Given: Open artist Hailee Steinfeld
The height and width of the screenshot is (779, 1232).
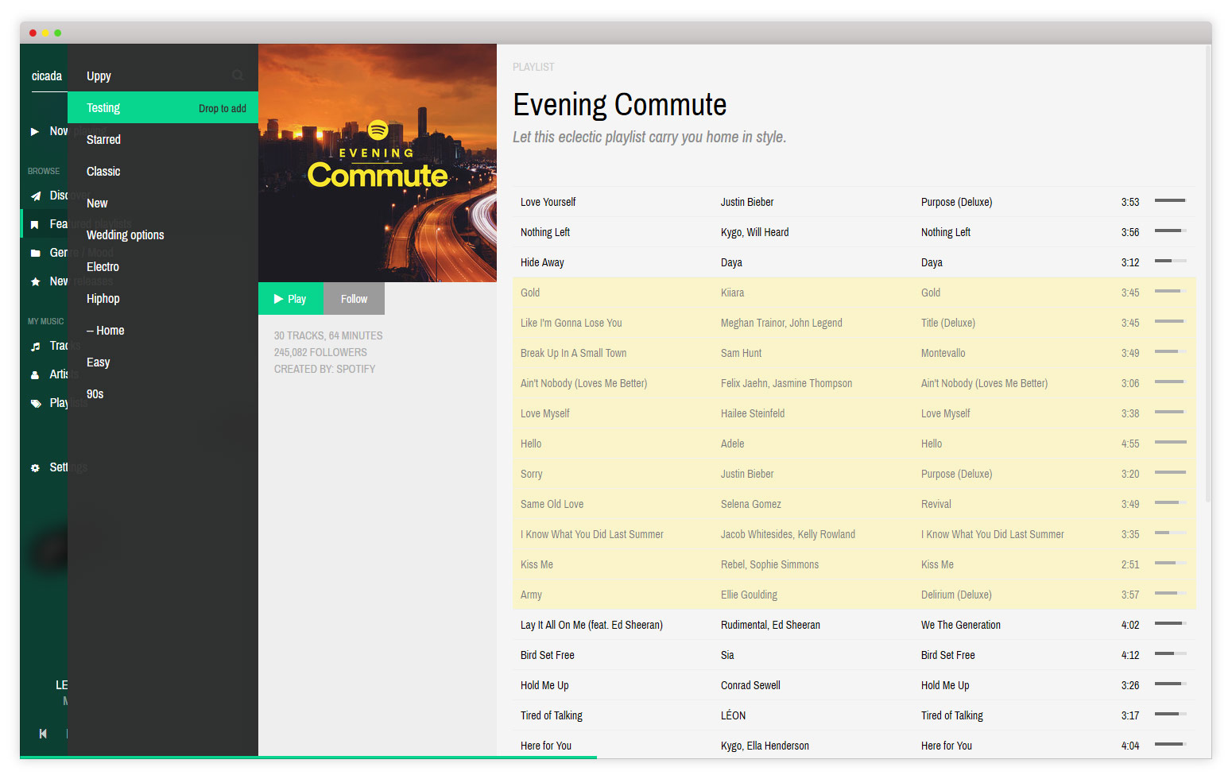Looking at the screenshot, I should click(x=753, y=413).
